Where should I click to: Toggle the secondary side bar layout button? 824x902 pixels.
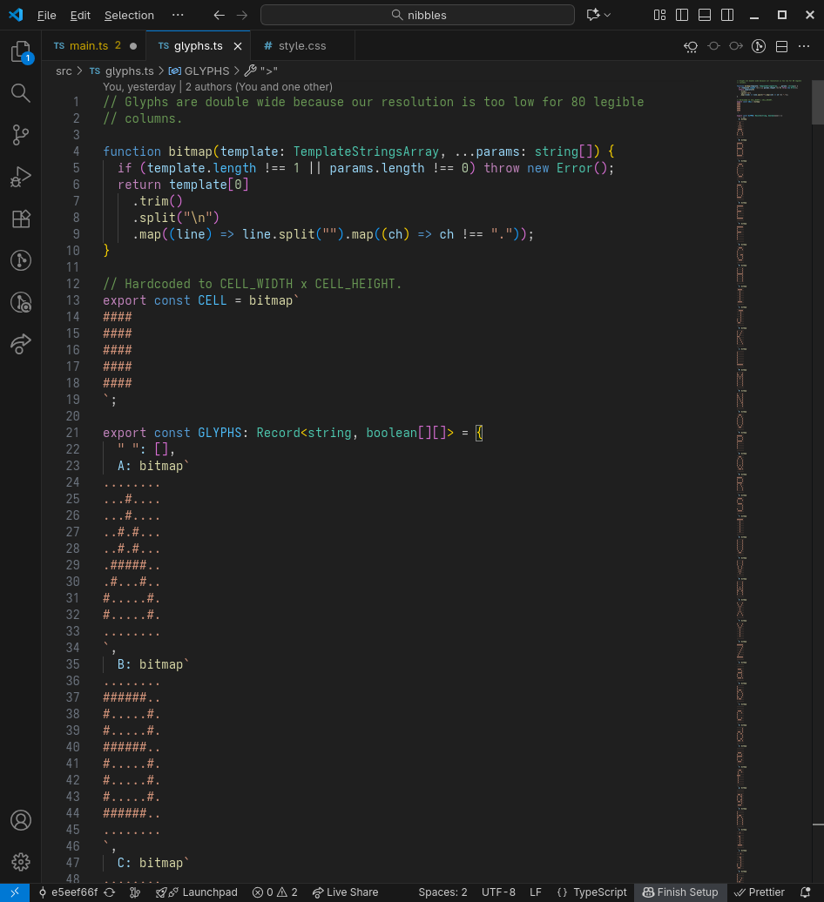727,15
